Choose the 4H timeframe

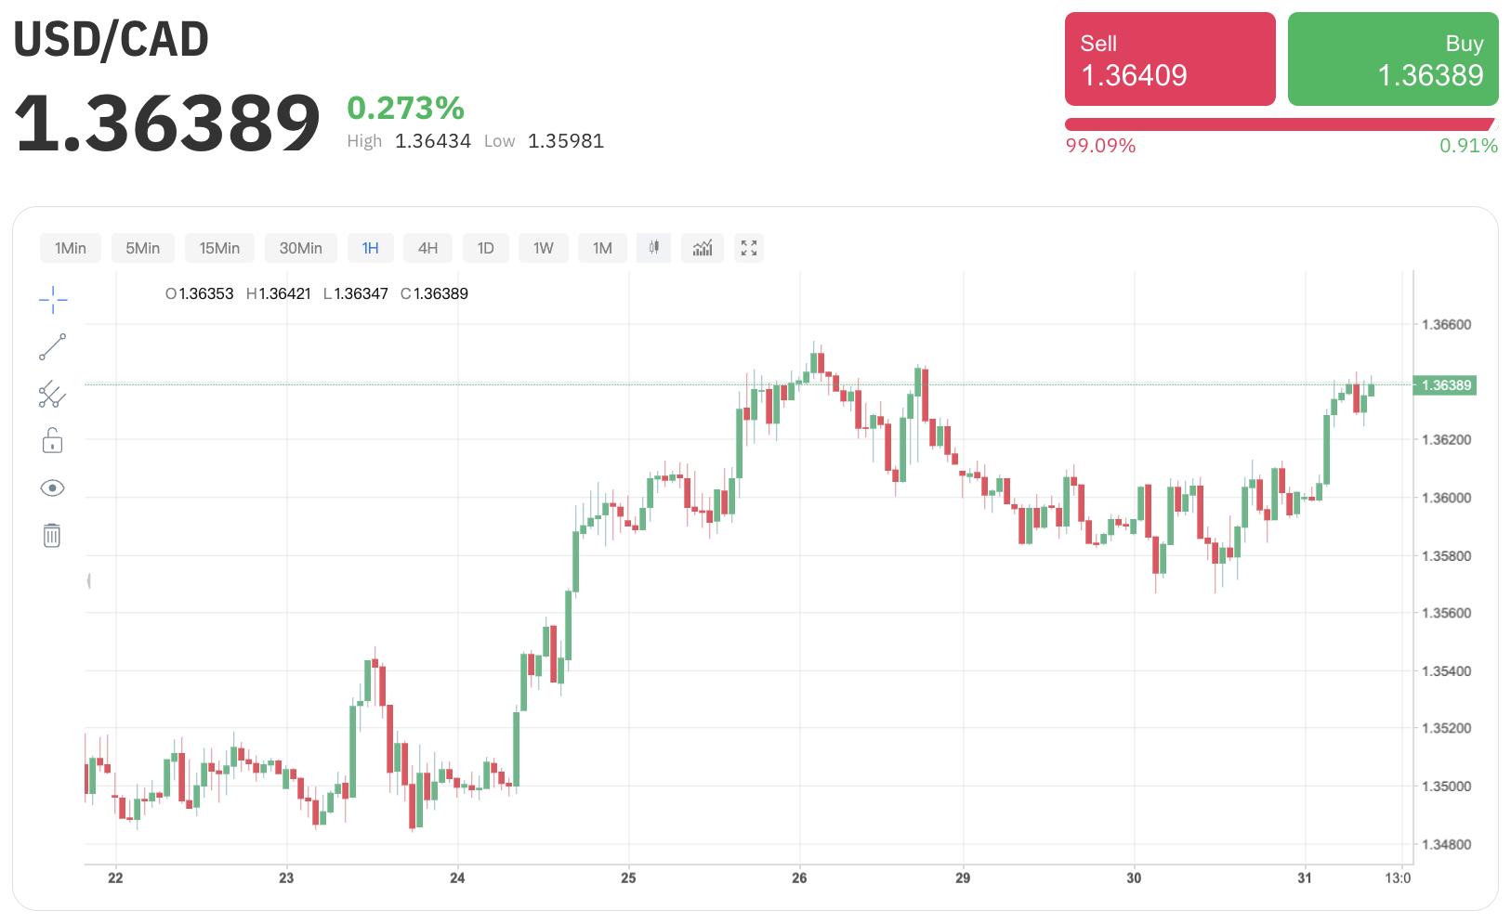tap(427, 248)
